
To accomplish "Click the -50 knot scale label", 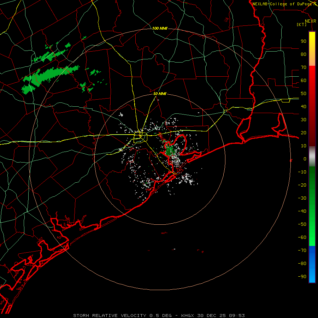I will point(302,224).
